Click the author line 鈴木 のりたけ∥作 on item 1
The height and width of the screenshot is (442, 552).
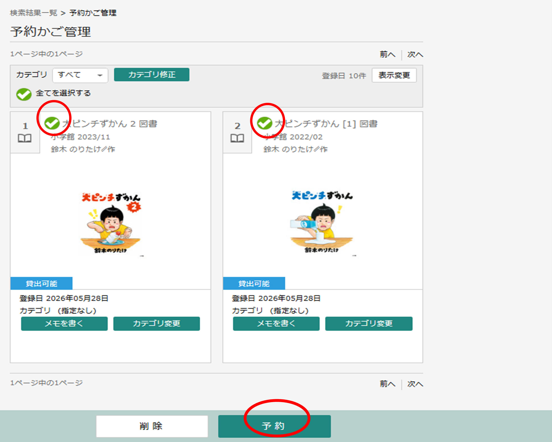83,149
